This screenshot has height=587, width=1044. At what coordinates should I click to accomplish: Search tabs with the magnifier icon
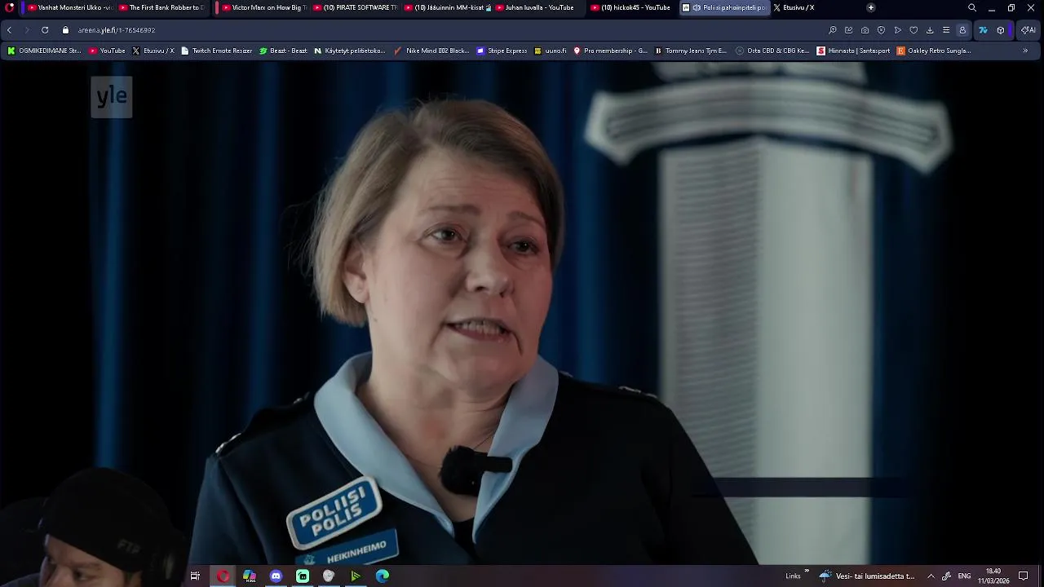point(972,7)
